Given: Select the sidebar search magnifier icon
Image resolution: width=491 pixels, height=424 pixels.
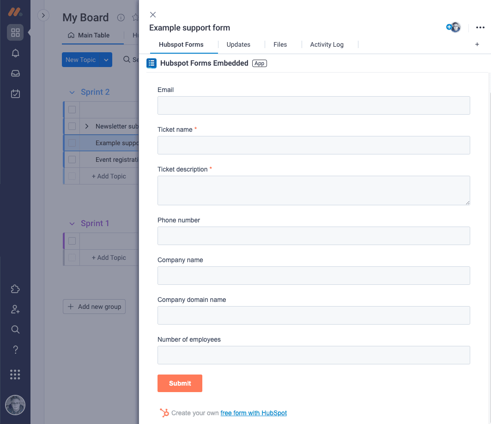Looking at the screenshot, I should (15, 329).
